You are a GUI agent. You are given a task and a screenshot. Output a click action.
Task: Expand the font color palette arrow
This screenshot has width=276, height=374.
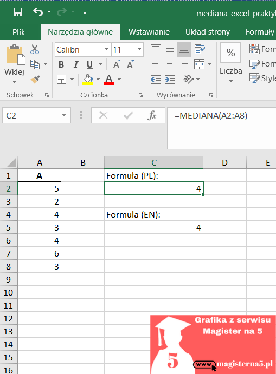point(119,79)
